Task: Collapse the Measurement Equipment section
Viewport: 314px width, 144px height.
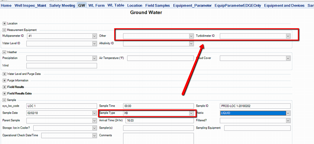Action: coord(4,30)
